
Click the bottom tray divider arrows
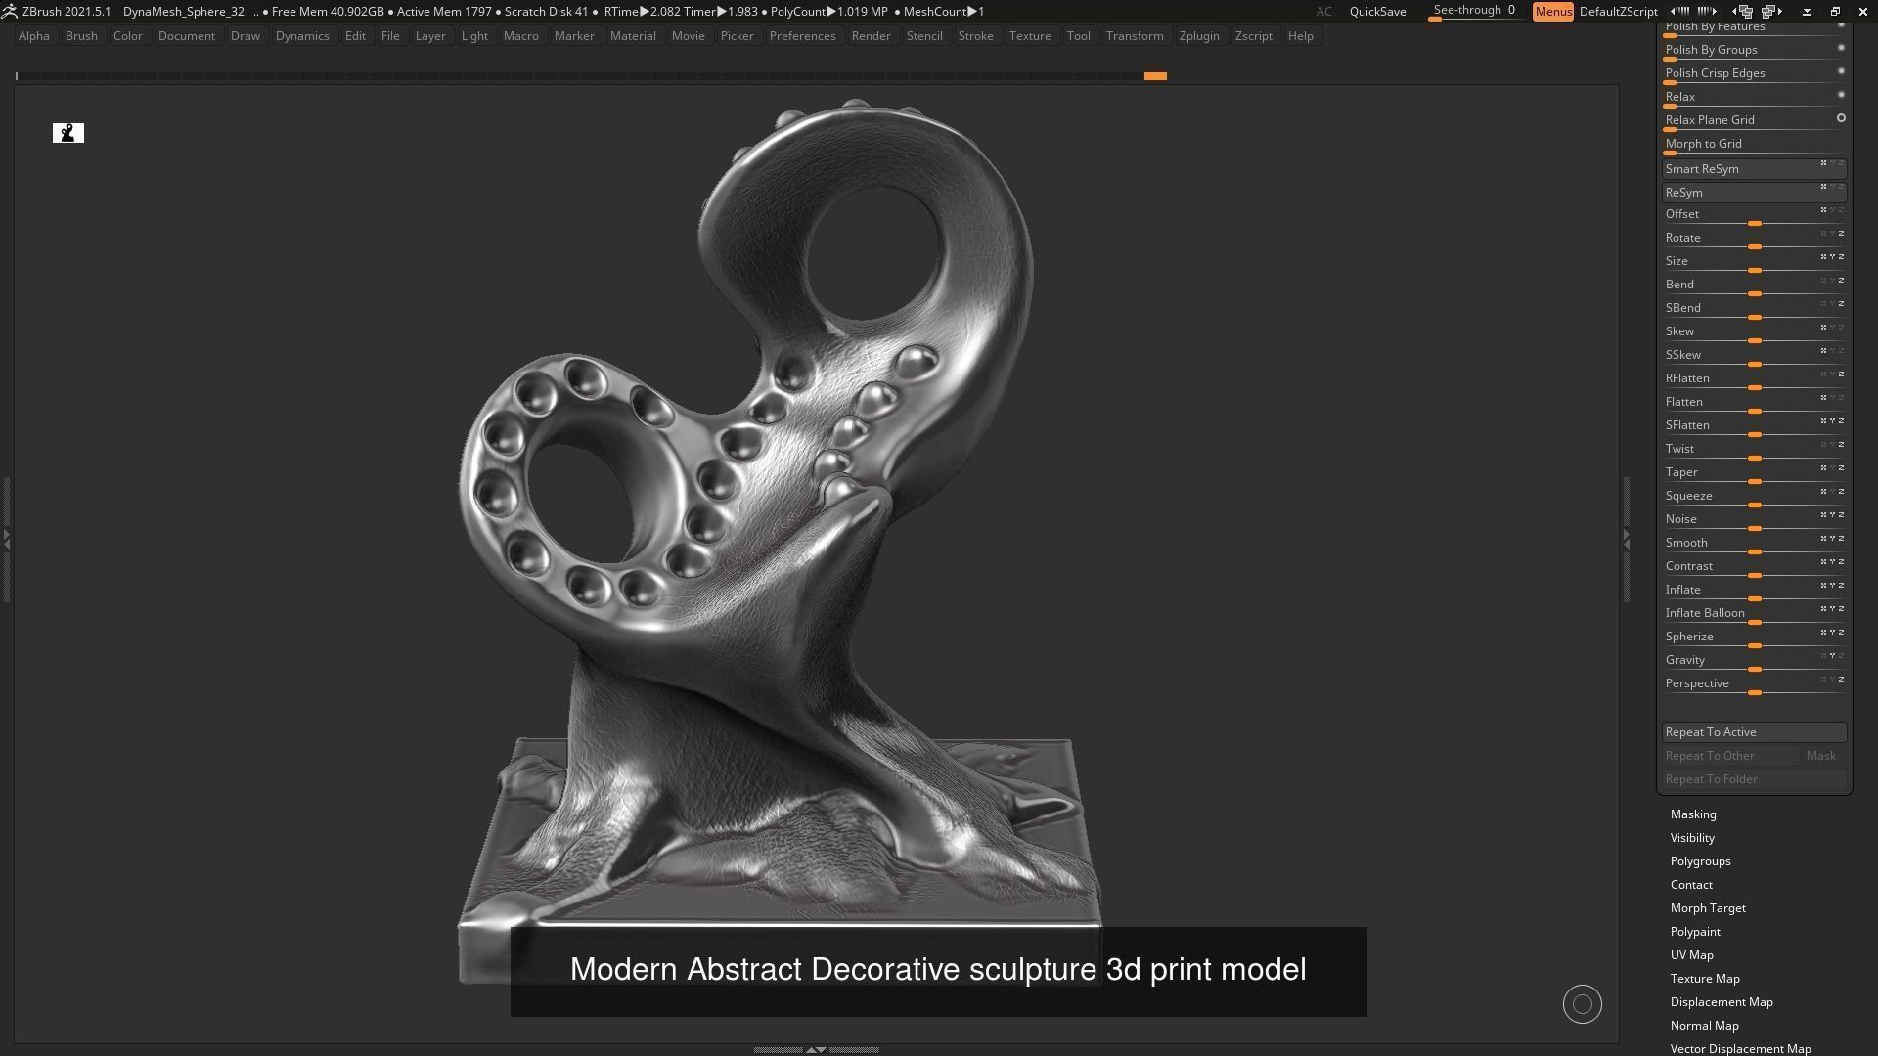pyautogui.click(x=816, y=1049)
